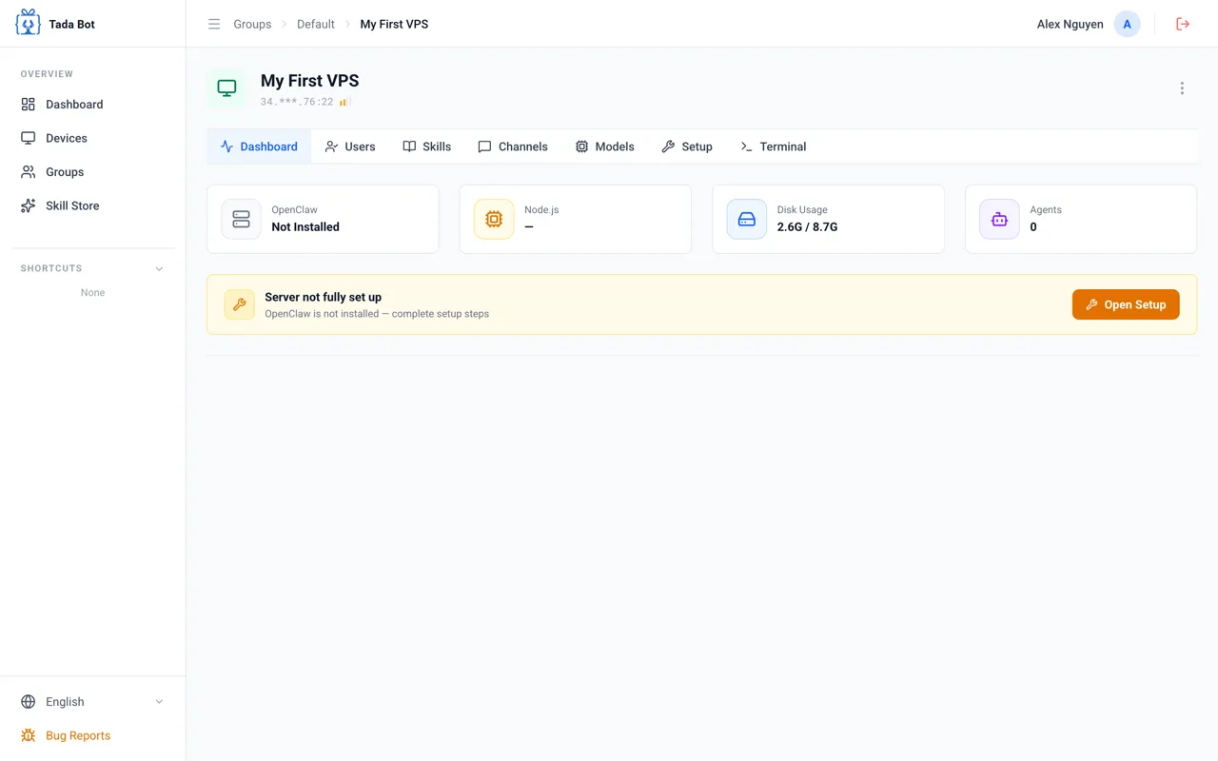
Task: Click the Groups breadcrumb link
Action: pos(252,24)
